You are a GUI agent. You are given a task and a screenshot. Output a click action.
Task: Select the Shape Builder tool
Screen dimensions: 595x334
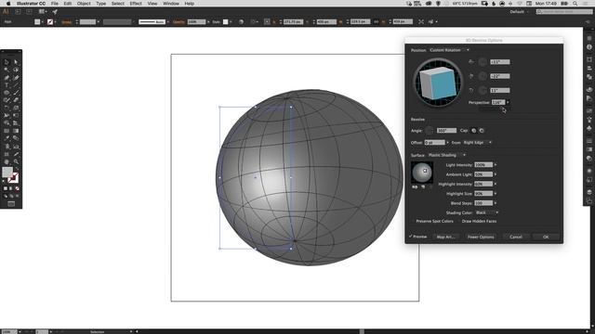(7, 123)
